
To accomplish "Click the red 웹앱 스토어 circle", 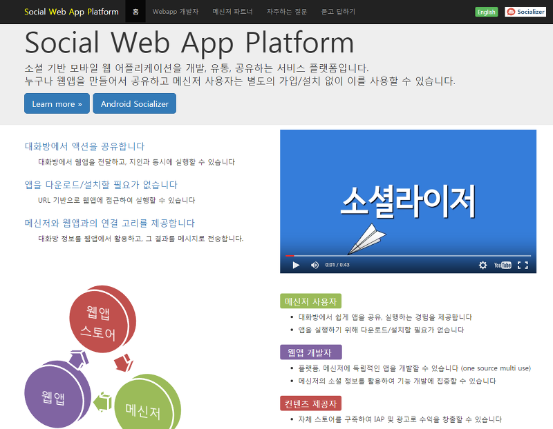I will 102,319.
